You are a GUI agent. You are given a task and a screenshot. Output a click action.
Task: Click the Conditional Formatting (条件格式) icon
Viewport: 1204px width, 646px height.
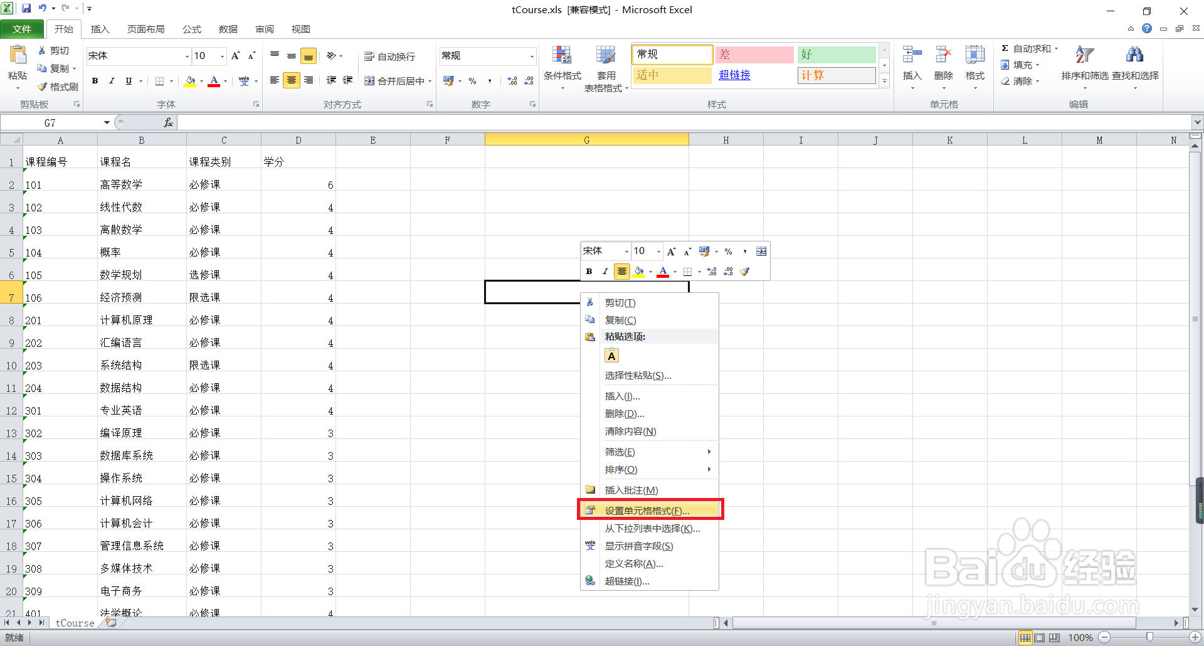click(x=562, y=56)
